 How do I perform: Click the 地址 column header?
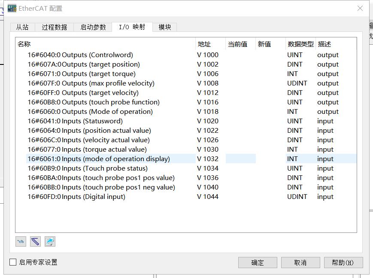tap(210, 44)
